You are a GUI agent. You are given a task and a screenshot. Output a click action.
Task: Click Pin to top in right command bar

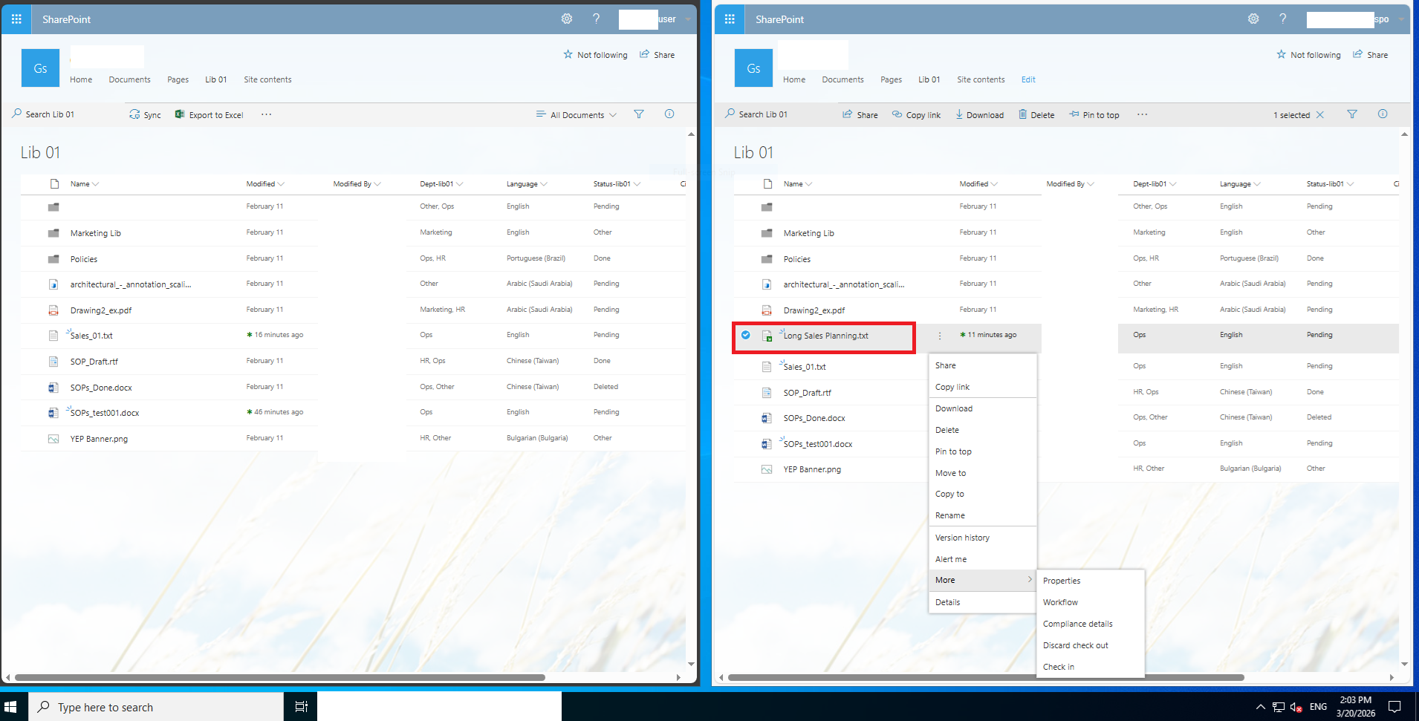tap(1094, 115)
